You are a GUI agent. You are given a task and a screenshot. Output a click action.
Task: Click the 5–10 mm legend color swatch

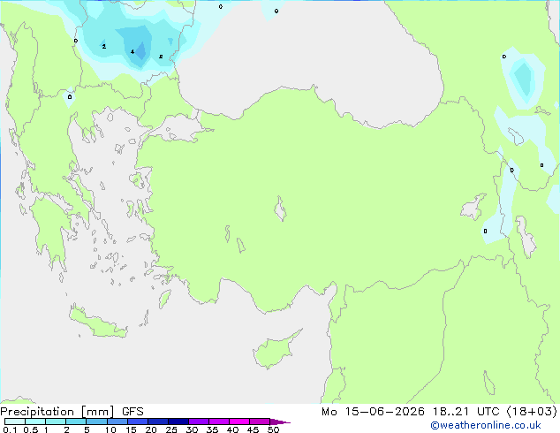click(x=97, y=422)
